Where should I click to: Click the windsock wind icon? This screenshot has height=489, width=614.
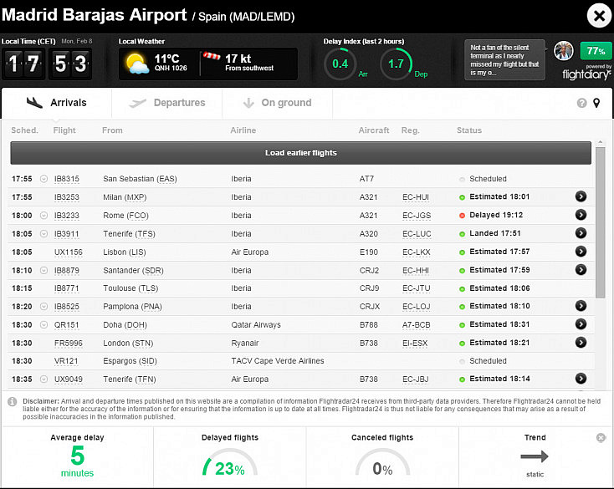pos(212,56)
